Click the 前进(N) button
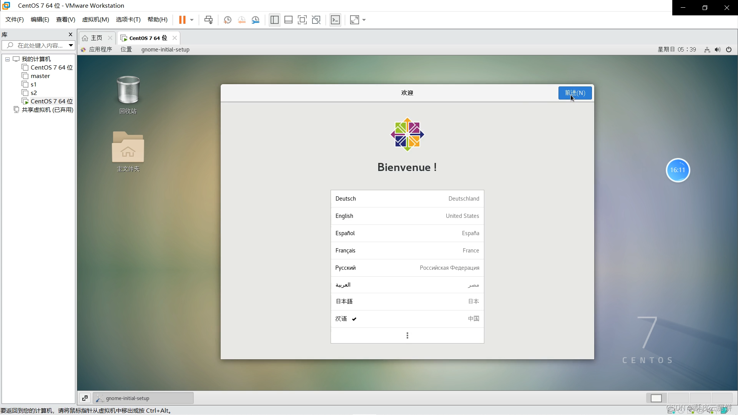Viewport: 738px width, 415px height. tap(575, 93)
